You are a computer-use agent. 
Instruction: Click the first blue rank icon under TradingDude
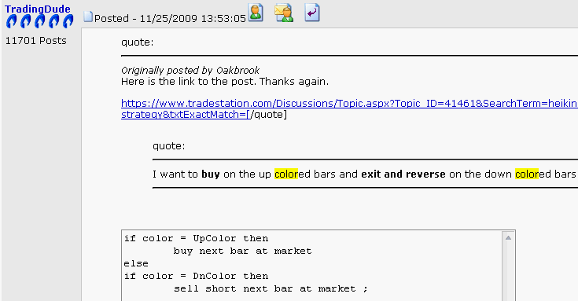pos(12,21)
